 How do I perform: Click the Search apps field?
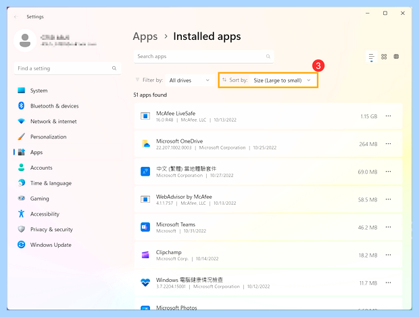coord(203,56)
